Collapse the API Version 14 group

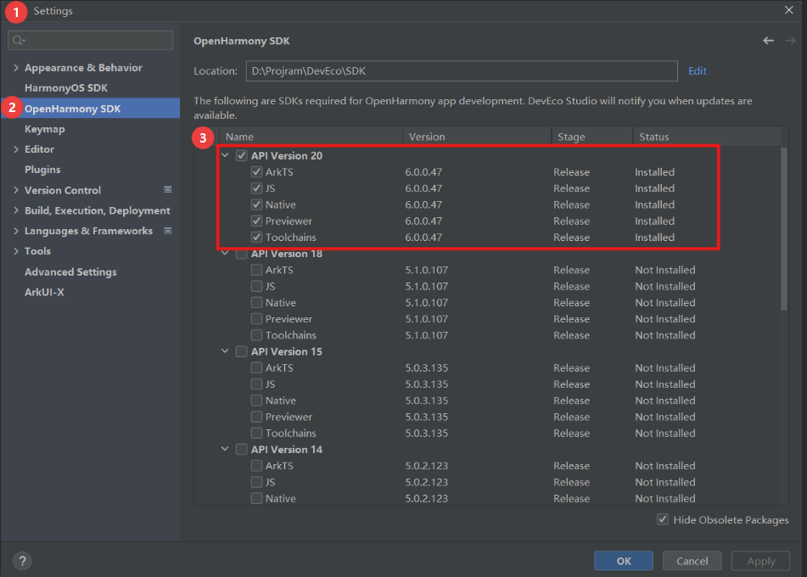pyautogui.click(x=225, y=449)
